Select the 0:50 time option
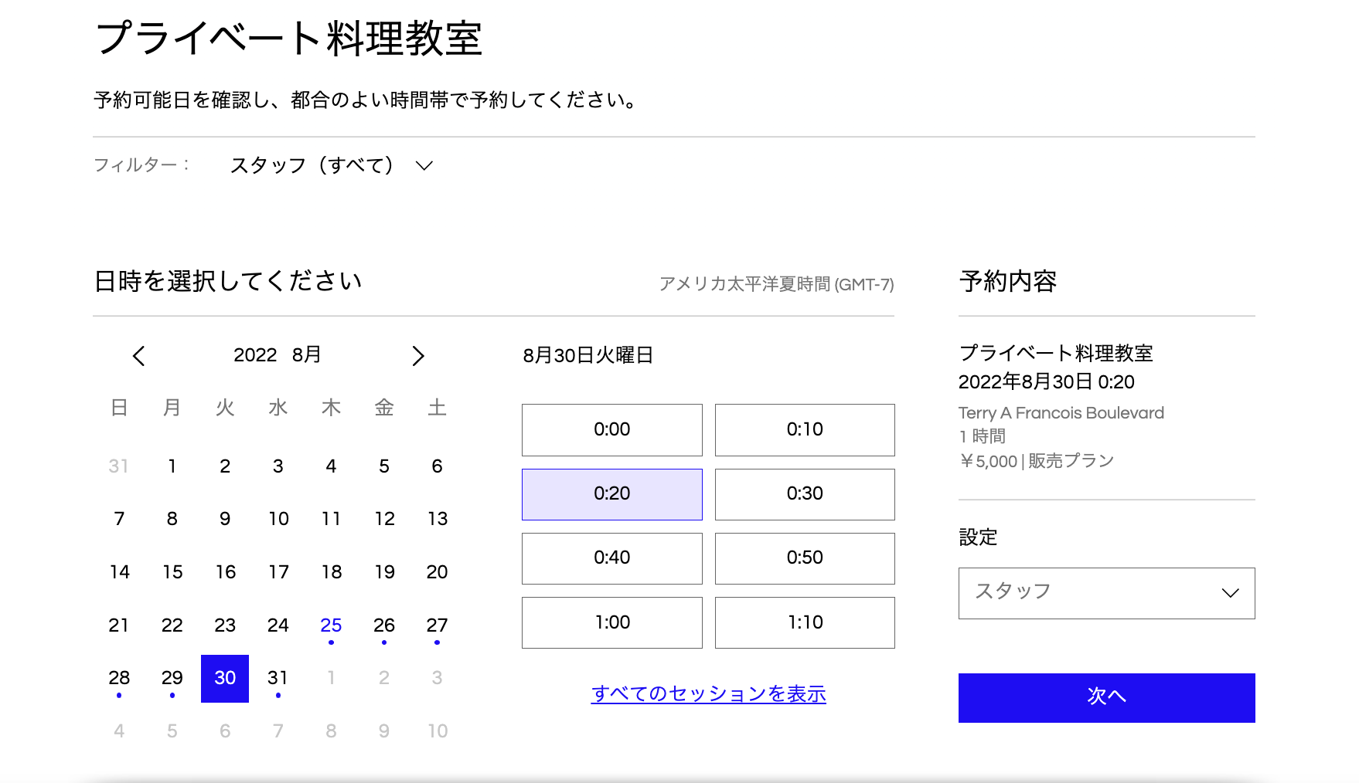This screenshot has height=783, width=1359. (804, 558)
